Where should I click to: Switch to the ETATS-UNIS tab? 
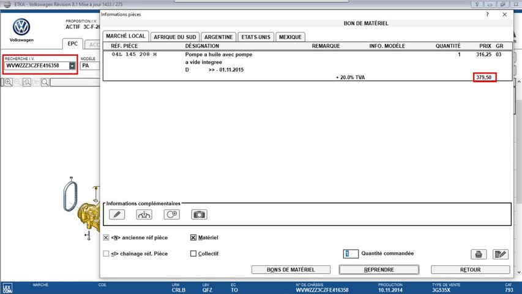click(x=256, y=37)
